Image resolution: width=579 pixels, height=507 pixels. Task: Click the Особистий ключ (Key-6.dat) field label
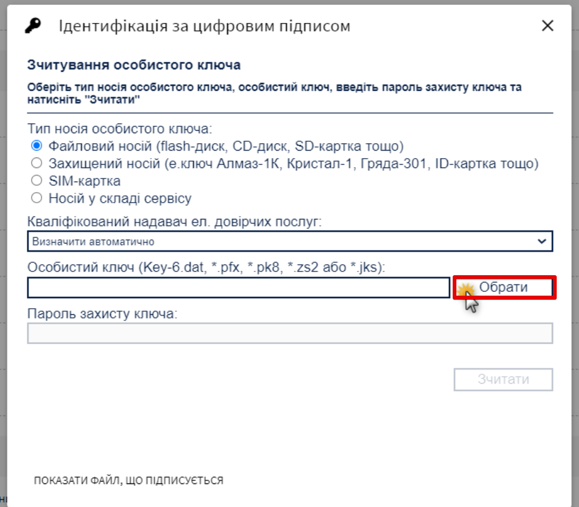tap(206, 267)
